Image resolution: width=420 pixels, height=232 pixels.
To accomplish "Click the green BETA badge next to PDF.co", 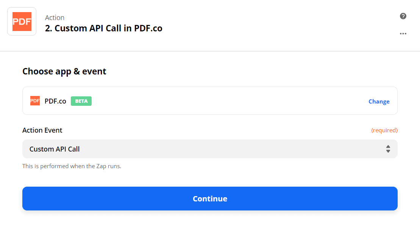I will click(x=81, y=101).
